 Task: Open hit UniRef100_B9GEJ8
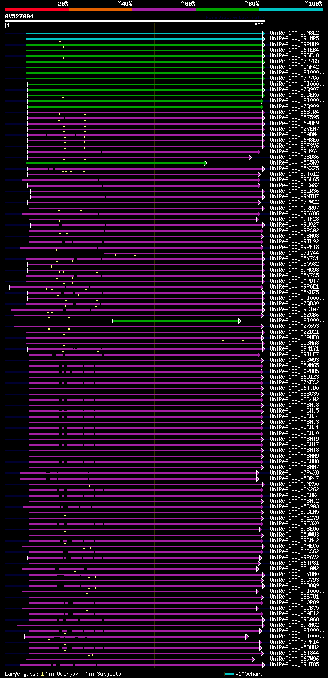click(294, 56)
